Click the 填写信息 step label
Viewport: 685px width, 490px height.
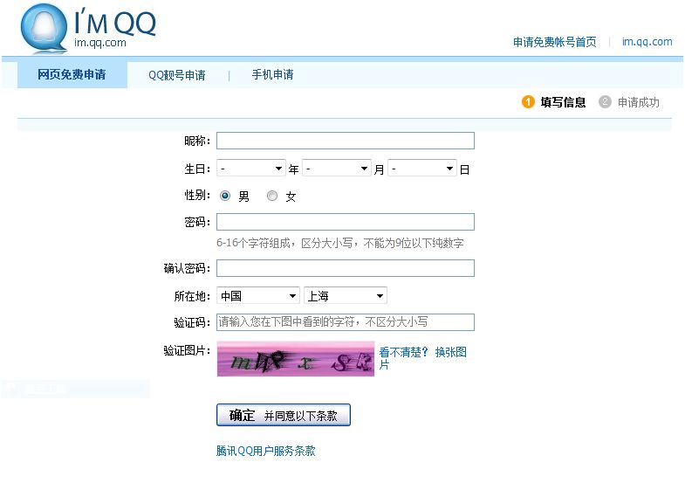click(563, 102)
